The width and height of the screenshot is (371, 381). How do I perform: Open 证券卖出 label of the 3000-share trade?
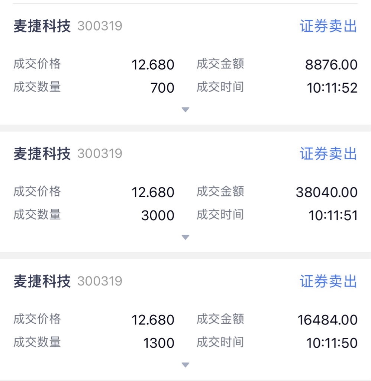coord(328,154)
